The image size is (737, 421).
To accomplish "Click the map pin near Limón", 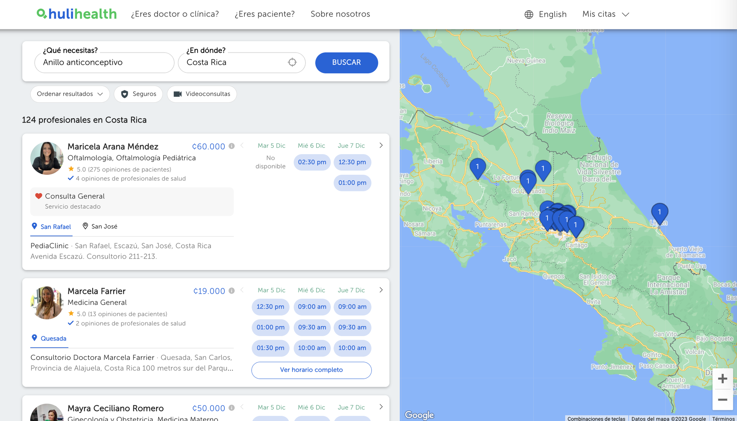I will click(x=659, y=213).
